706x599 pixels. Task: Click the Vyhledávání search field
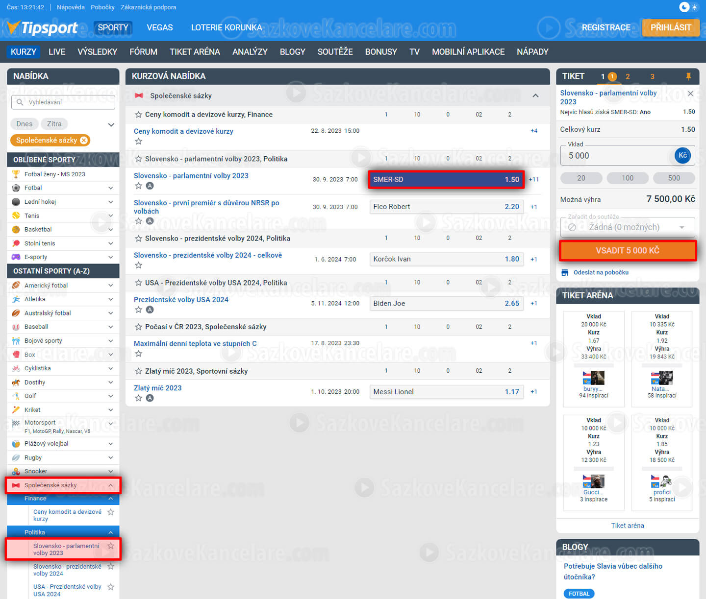pyautogui.click(x=63, y=102)
